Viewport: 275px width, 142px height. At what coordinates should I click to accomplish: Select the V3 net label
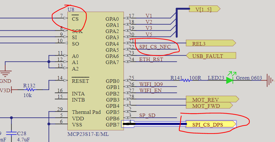click(149, 28)
